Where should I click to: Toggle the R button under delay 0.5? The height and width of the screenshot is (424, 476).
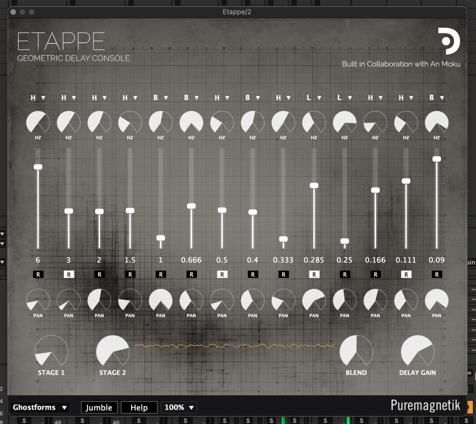[222, 275]
